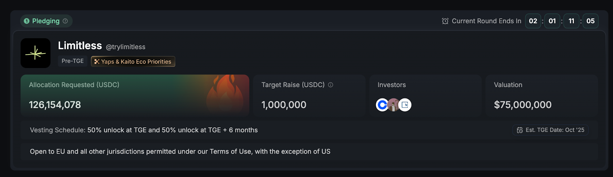Click the $75,000,000 valuation figure
Image resolution: width=613 pixels, height=177 pixels.
pos(523,105)
